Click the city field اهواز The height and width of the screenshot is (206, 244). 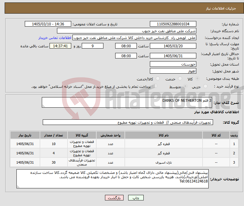tap(173, 71)
